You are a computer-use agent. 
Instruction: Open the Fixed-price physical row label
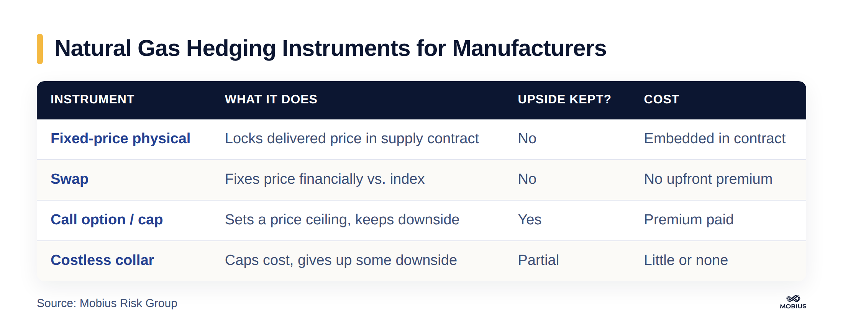tap(120, 139)
